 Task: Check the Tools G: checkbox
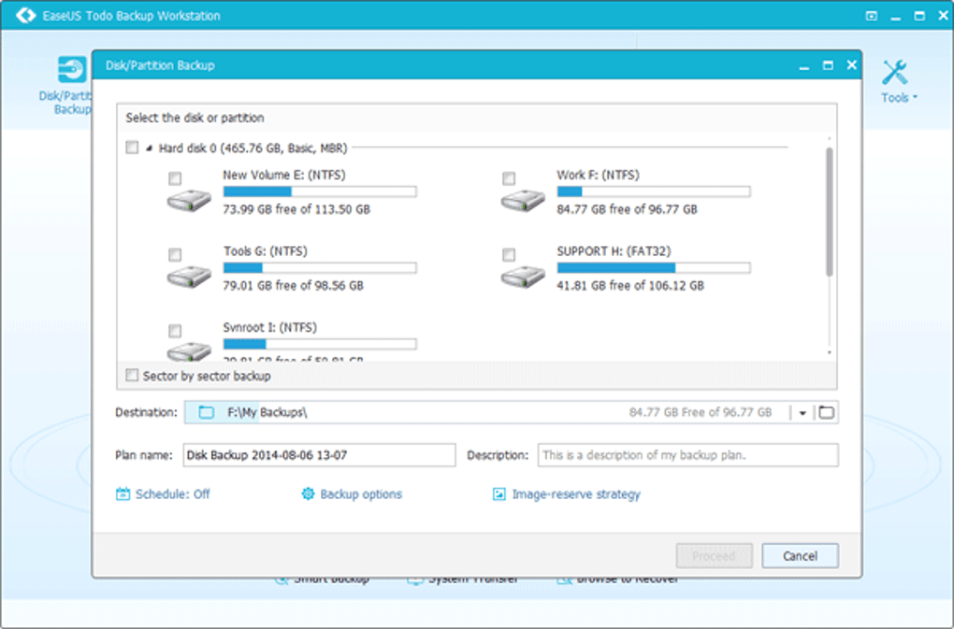175,254
